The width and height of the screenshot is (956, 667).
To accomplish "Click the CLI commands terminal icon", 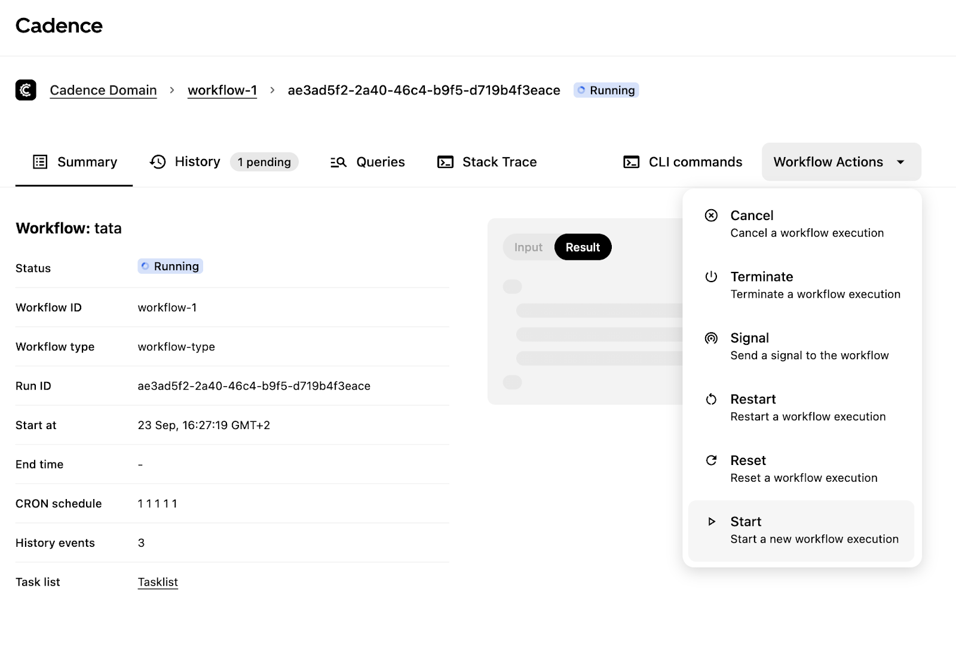I will pyautogui.click(x=631, y=162).
